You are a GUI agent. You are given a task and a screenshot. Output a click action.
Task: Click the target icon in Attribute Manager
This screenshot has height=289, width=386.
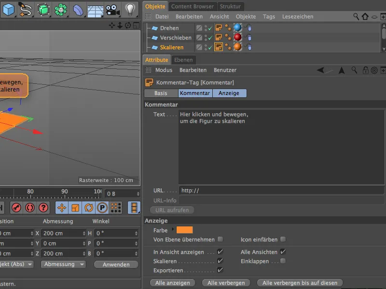(374, 70)
